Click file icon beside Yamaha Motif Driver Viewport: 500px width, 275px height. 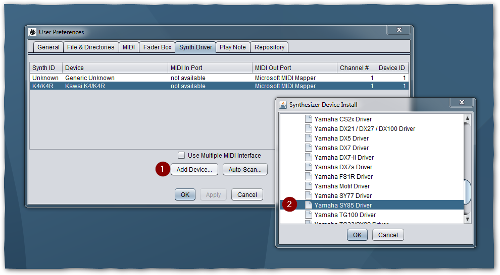pyautogui.click(x=309, y=186)
